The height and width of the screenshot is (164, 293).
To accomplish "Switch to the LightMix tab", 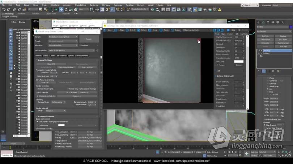I will tap(244, 34).
